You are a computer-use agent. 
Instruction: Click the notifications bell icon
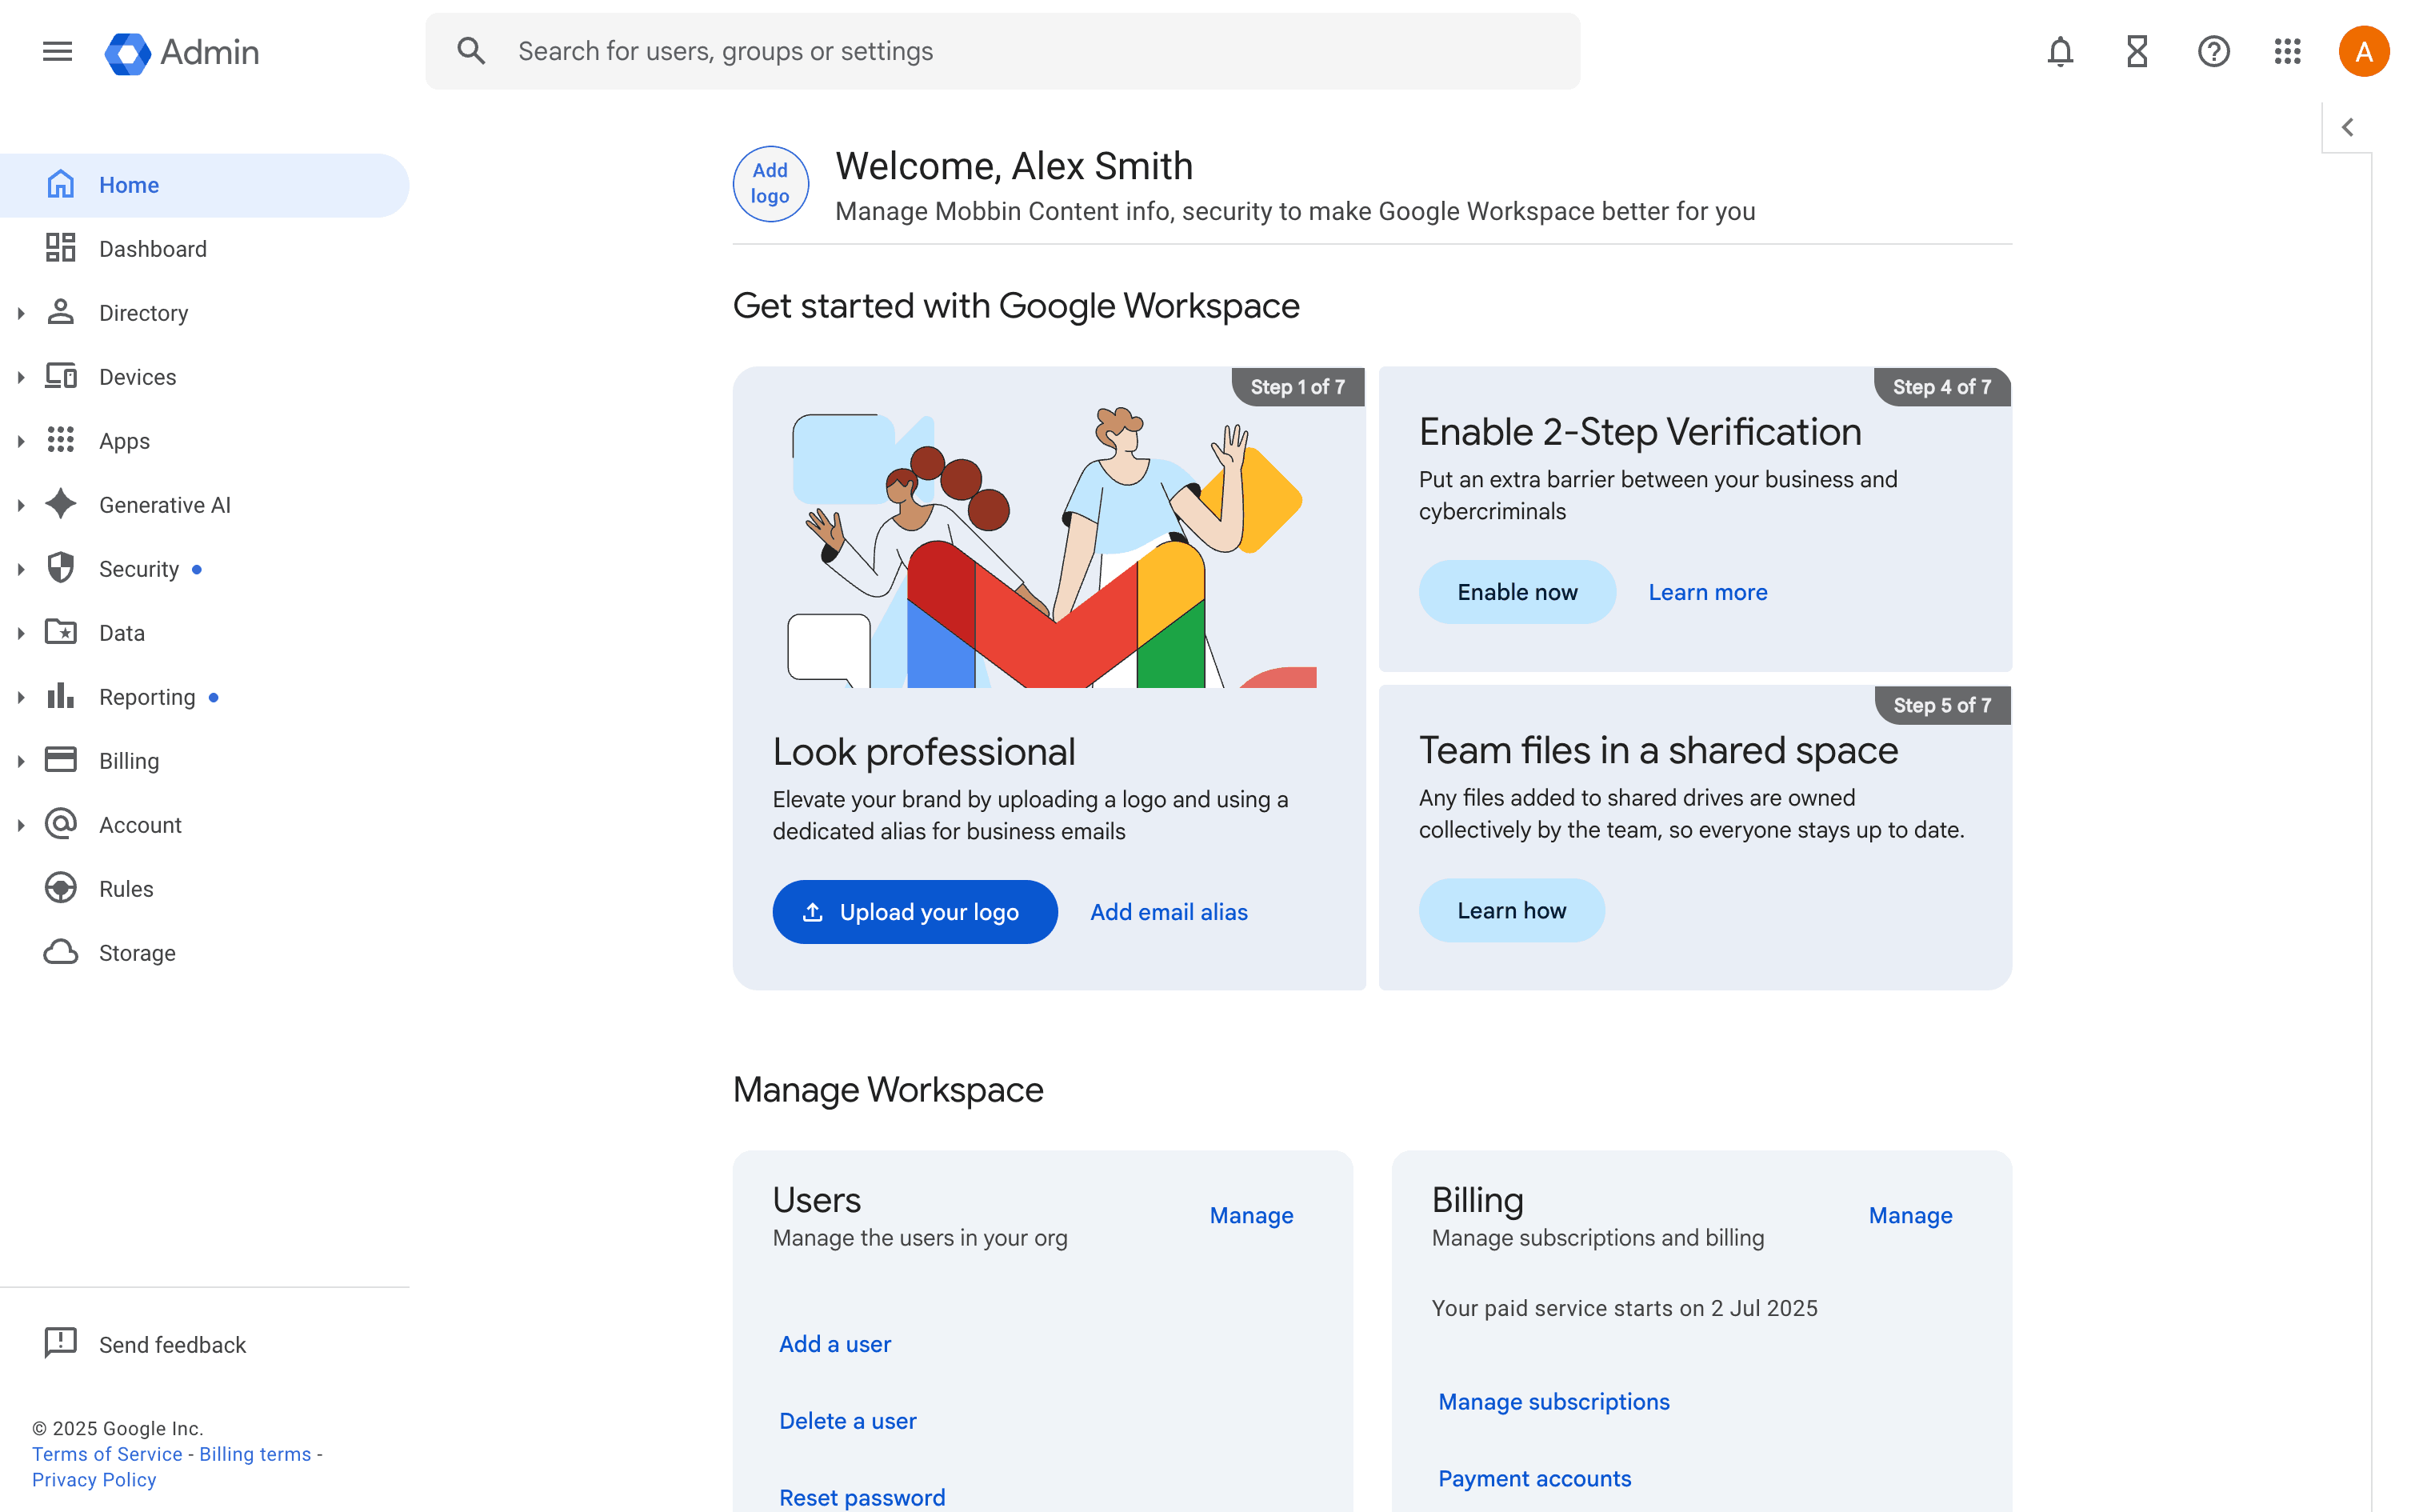point(2060,51)
